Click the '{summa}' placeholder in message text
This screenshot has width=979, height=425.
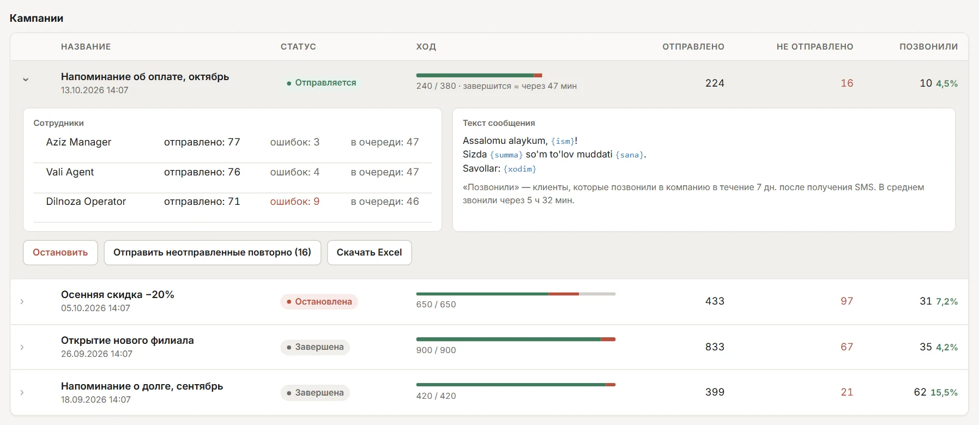[x=506, y=155]
